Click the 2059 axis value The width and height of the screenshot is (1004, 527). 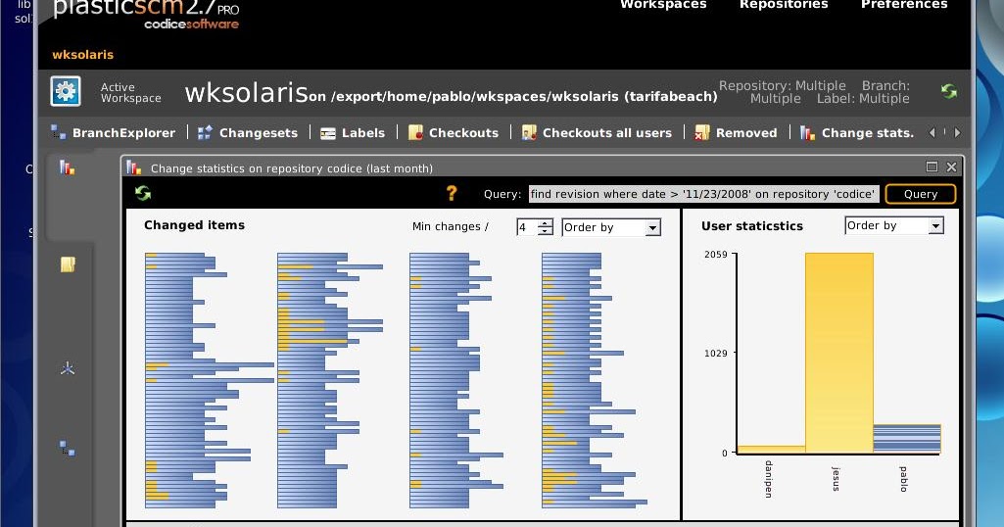coord(716,255)
